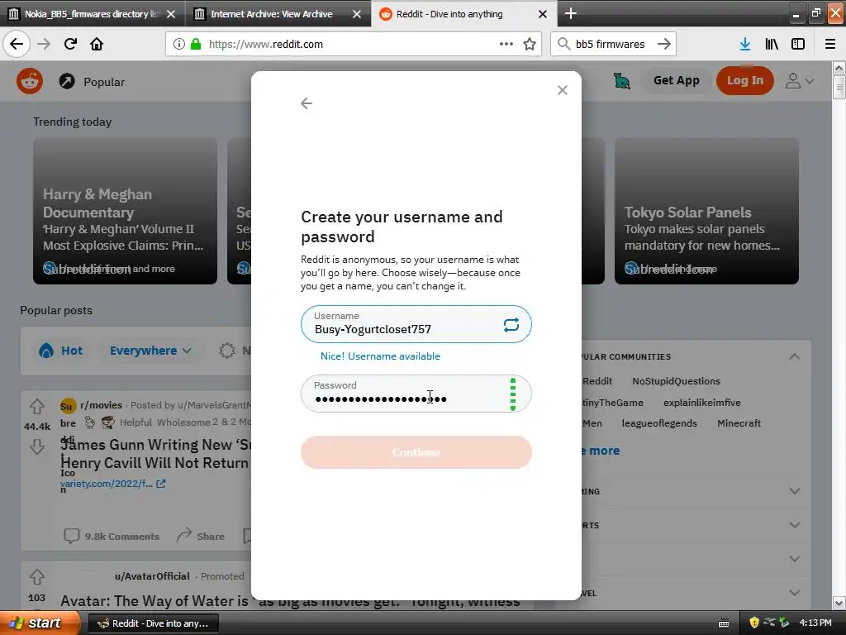Open the Firefox home page
The image size is (846, 635).
(x=97, y=45)
